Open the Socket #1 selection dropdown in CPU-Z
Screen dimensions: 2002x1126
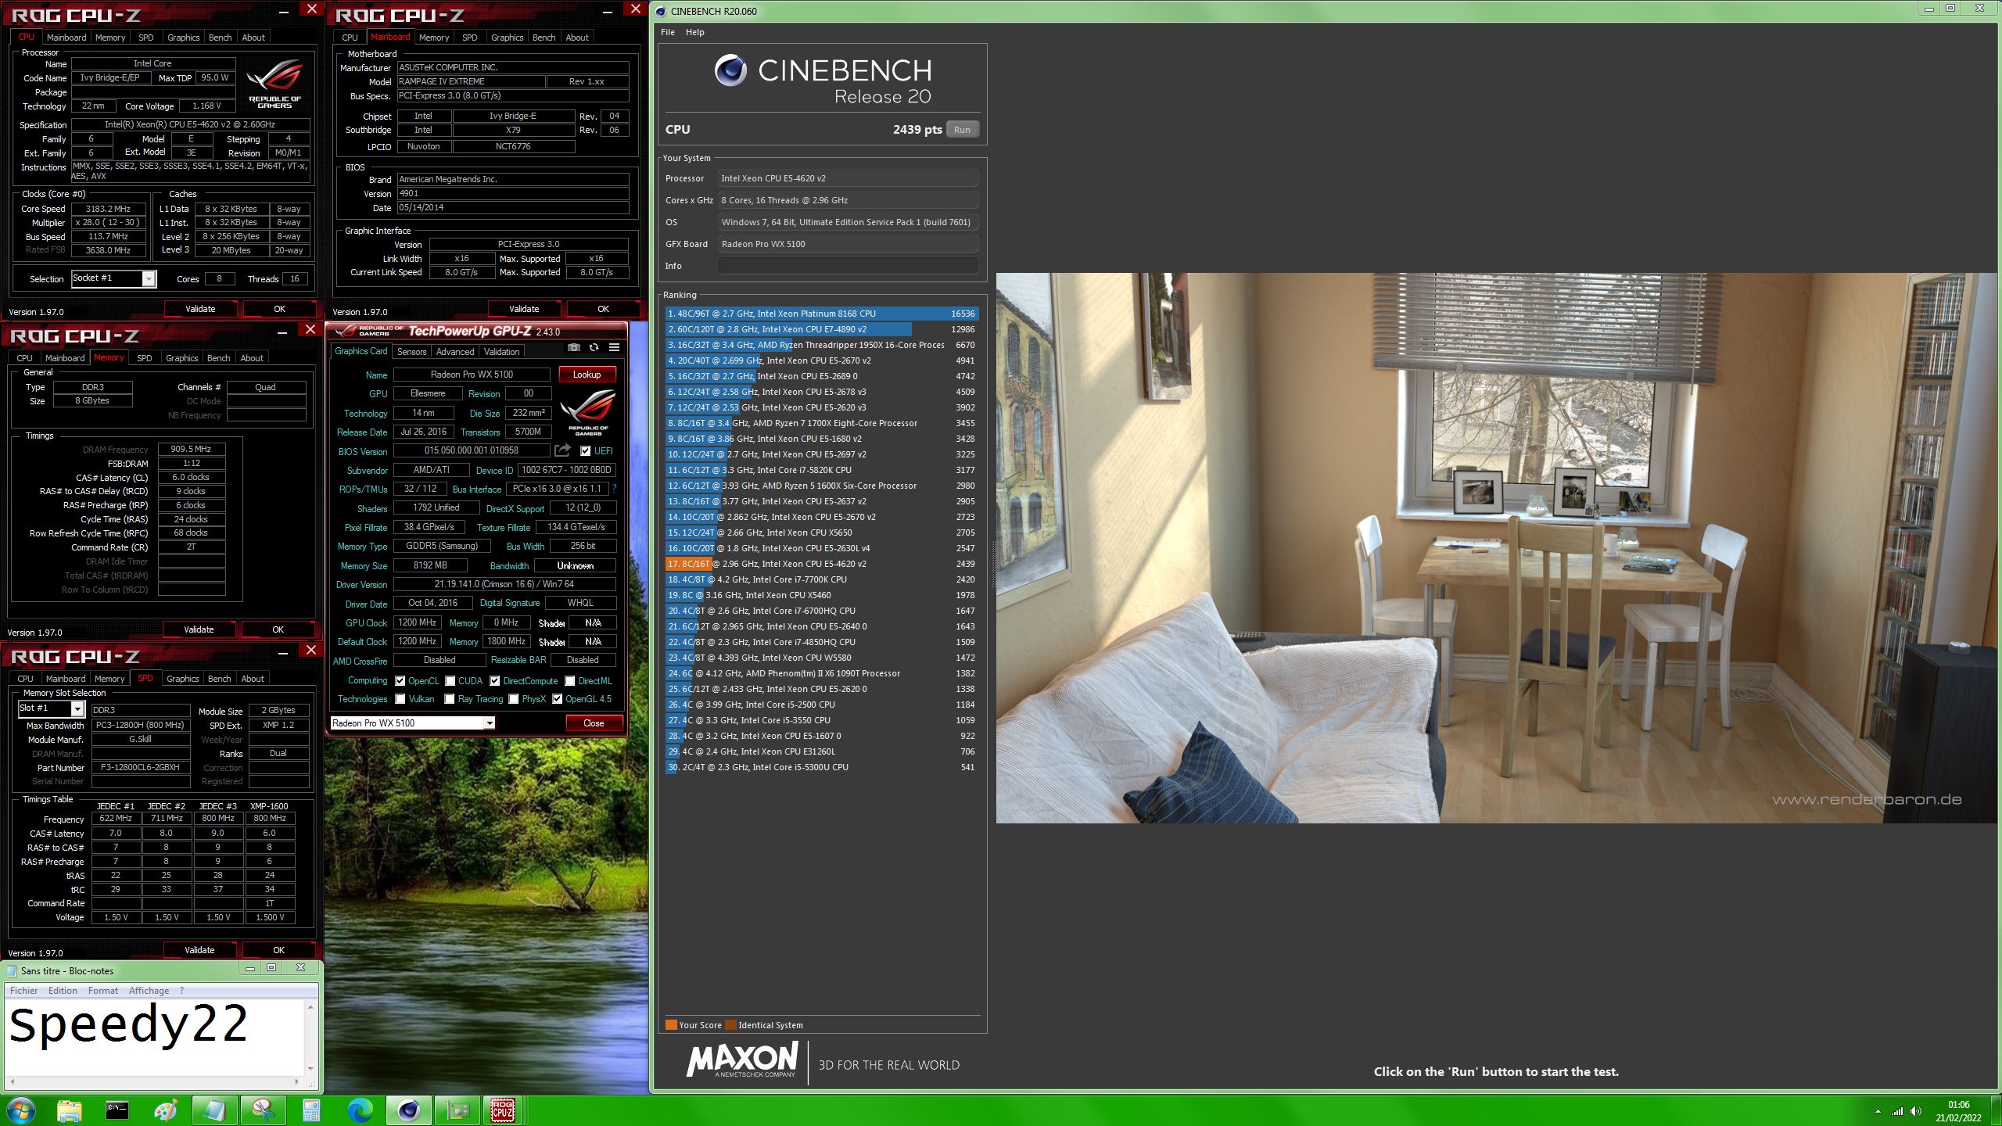point(114,278)
